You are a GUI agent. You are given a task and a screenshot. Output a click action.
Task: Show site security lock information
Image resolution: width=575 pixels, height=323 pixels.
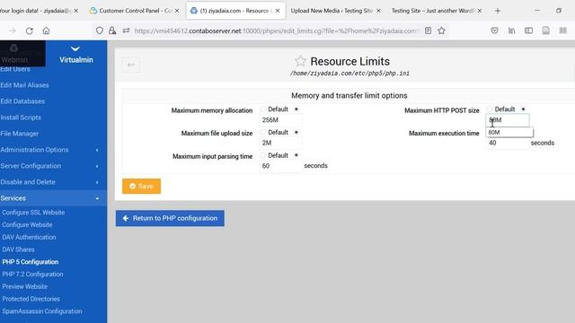pyautogui.click(x=112, y=31)
